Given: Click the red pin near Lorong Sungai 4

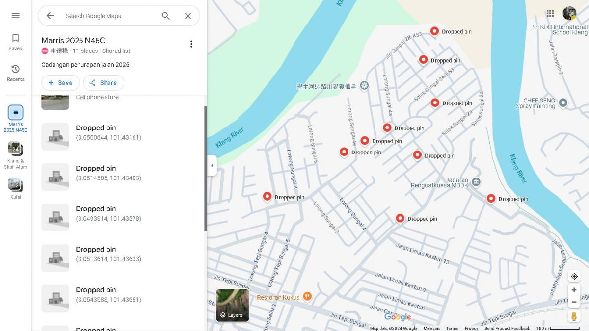Looking at the screenshot, I should [x=400, y=218].
